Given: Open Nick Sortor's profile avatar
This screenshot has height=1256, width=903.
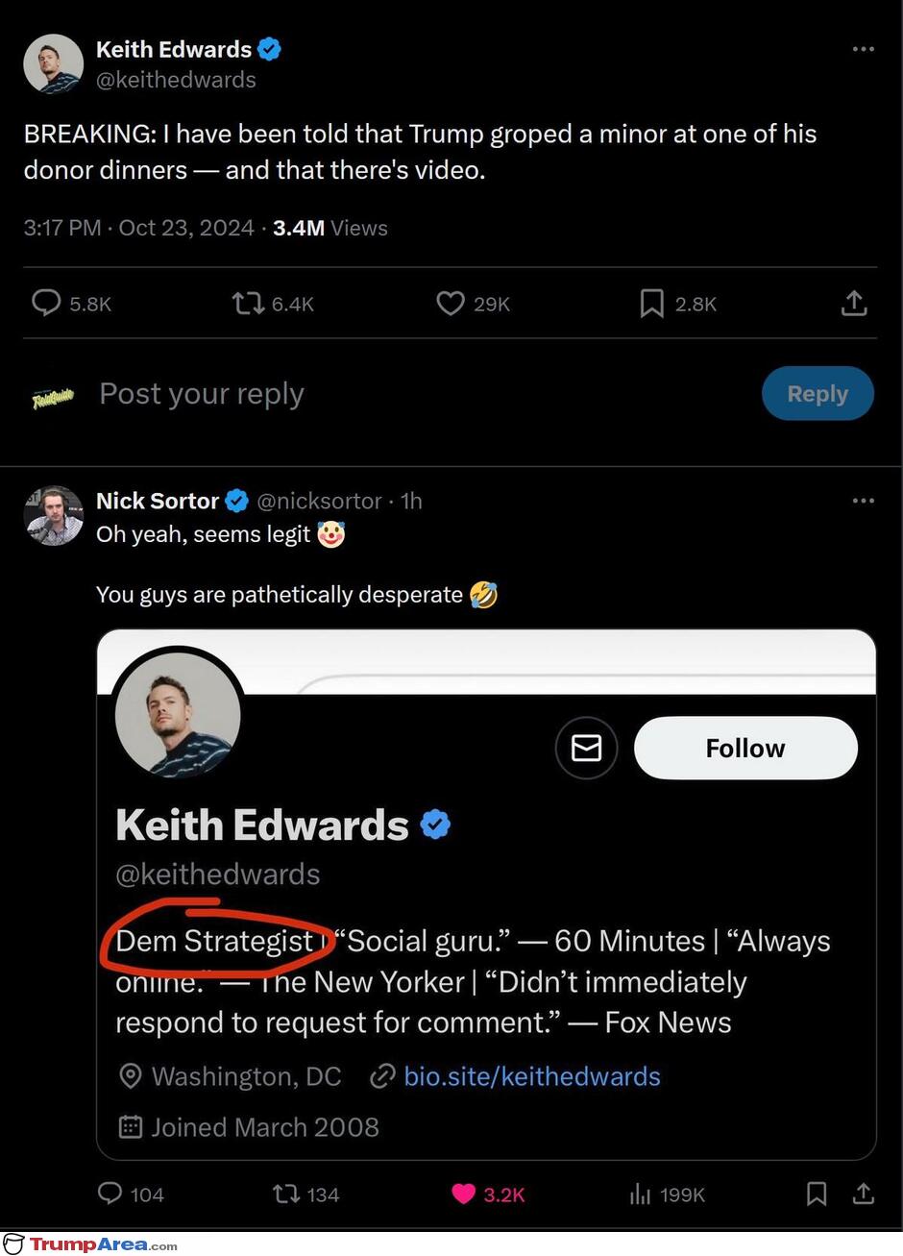Looking at the screenshot, I should pos(54,516).
